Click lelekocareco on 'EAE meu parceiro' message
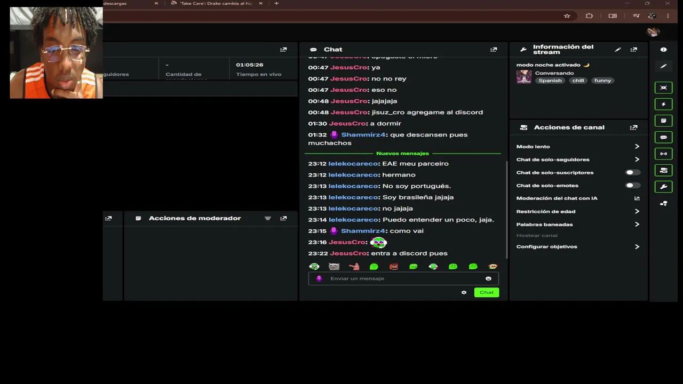The image size is (683, 384). (353, 164)
